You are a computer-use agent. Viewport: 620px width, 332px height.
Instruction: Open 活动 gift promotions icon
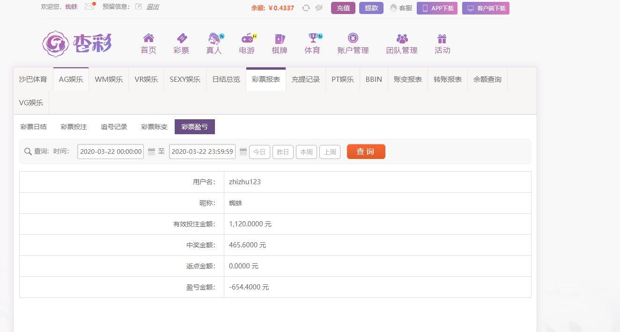point(442,38)
